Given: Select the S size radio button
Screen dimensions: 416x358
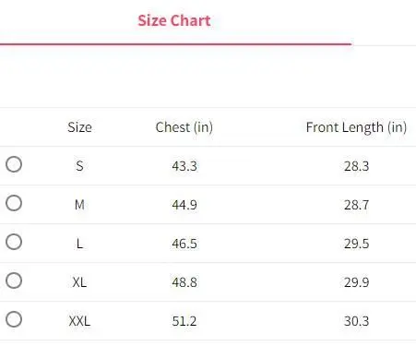Looking at the screenshot, I should [14, 164].
